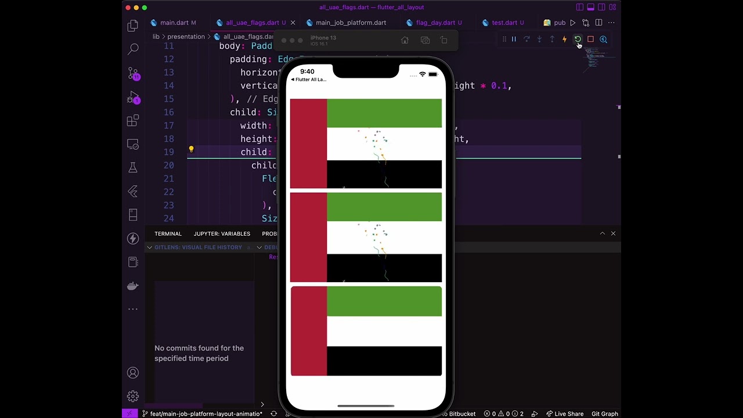743x418 pixels.
Task: Click the presentation breadcrumb
Action: coord(186,37)
